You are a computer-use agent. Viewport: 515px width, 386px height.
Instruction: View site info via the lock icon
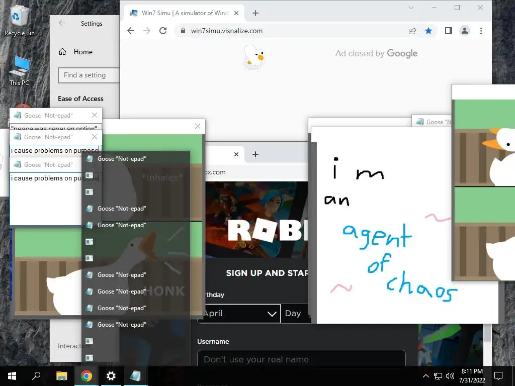[183, 31]
